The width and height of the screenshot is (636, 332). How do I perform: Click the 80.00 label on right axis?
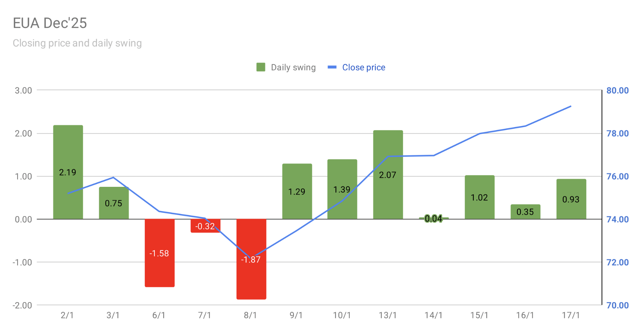tap(617, 90)
